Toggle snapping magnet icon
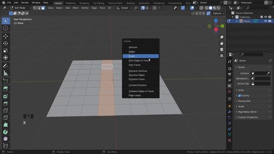The image size is (274, 154). point(143,8)
